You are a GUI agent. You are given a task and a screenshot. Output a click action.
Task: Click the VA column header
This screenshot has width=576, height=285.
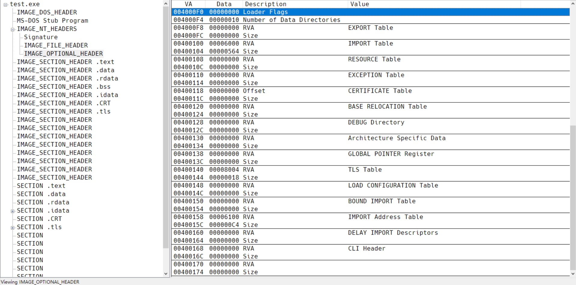pos(188,4)
